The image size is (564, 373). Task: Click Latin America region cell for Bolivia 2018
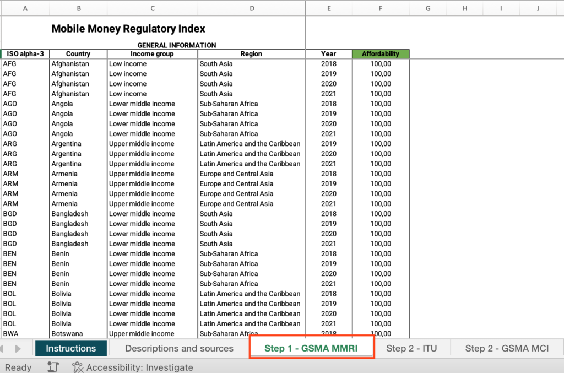251,294
